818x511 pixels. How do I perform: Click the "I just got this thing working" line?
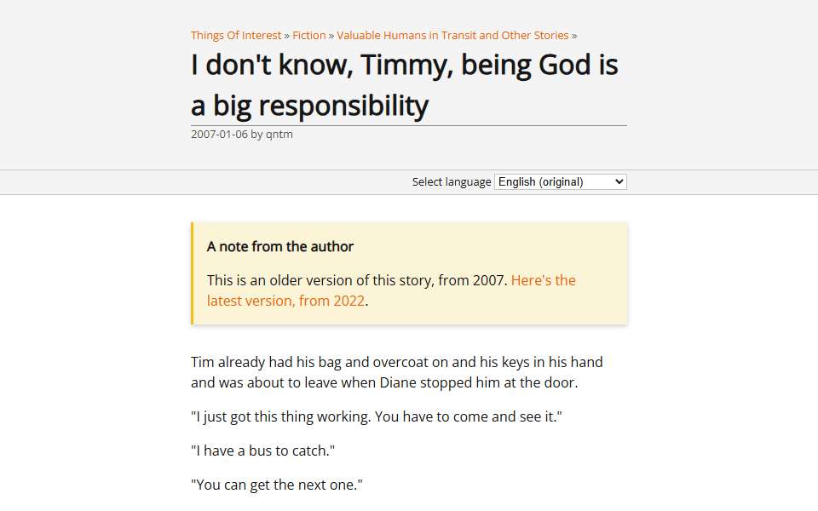coord(376,417)
